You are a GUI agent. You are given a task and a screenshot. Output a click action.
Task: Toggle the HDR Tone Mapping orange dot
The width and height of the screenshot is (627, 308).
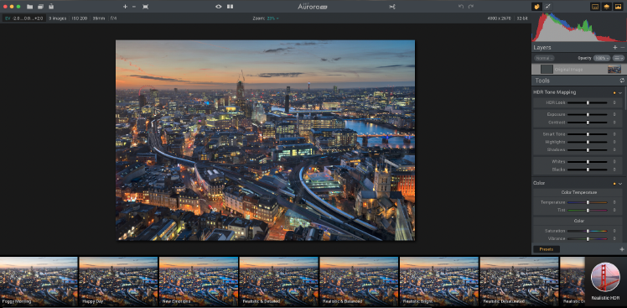[614, 92]
